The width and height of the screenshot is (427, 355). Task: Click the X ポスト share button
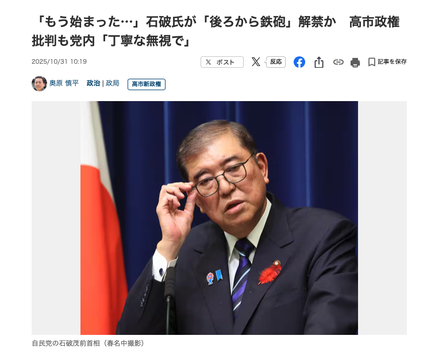click(222, 62)
